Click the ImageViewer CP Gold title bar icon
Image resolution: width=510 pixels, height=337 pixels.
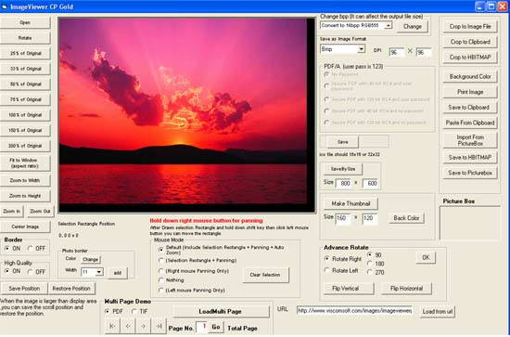pyautogui.click(x=5, y=6)
